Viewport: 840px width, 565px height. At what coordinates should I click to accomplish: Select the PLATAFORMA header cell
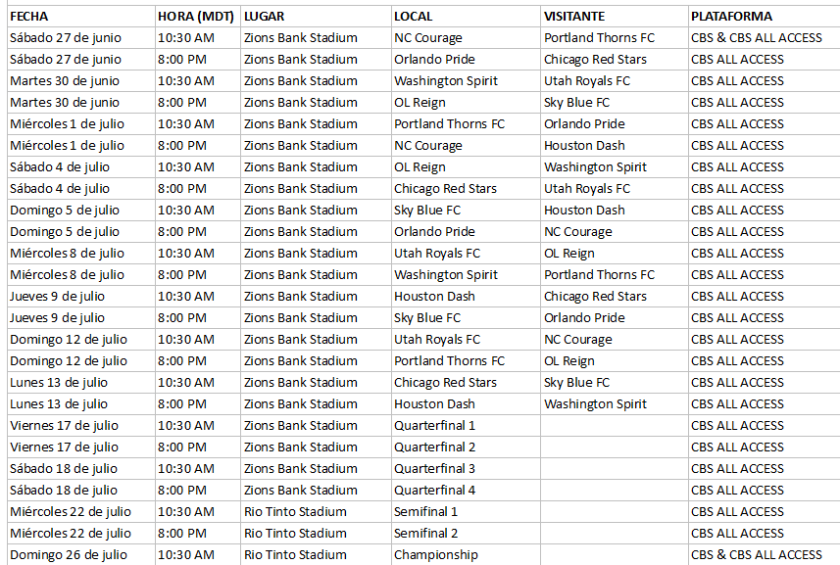(x=764, y=17)
